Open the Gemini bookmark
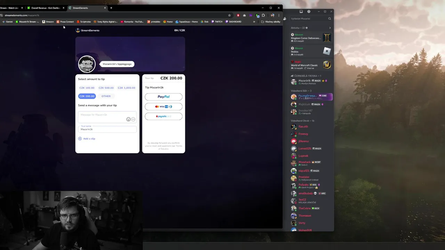 click(x=7, y=22)
